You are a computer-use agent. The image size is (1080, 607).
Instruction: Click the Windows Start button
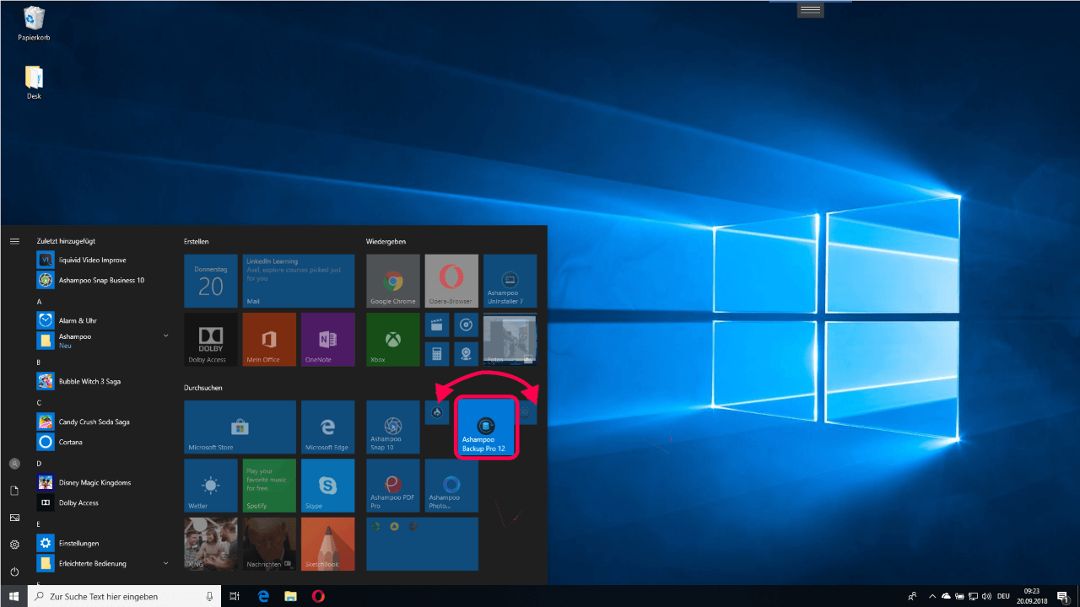click(13, 596)
